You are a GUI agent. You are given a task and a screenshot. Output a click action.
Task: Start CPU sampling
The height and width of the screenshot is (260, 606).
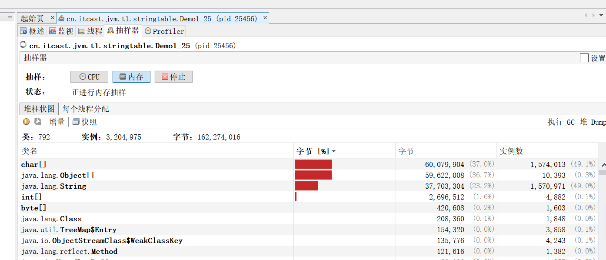pos(89,77)
